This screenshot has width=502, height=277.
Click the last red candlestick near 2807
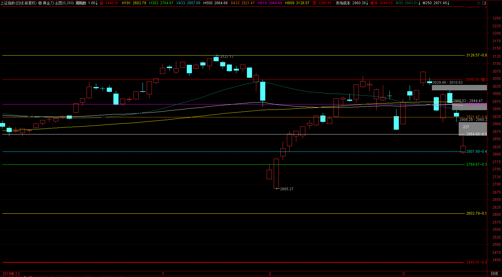(x=463, y=149)
